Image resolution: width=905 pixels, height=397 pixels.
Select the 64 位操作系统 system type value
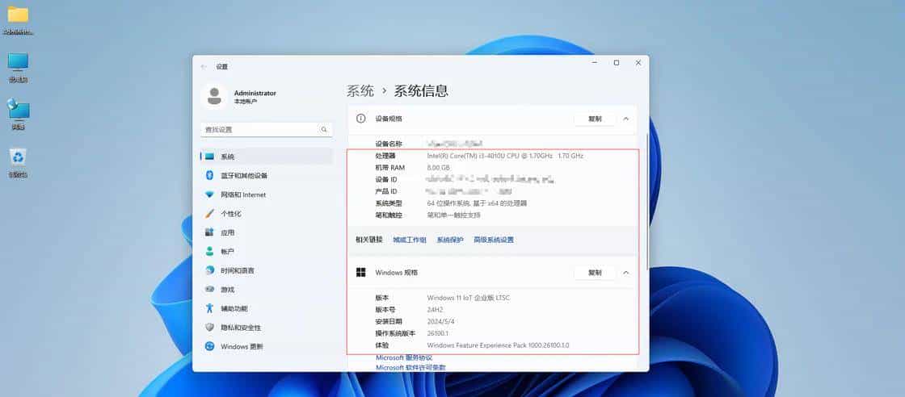[477, 203]
